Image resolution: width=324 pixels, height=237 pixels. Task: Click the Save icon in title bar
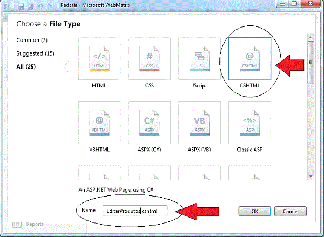21,6
